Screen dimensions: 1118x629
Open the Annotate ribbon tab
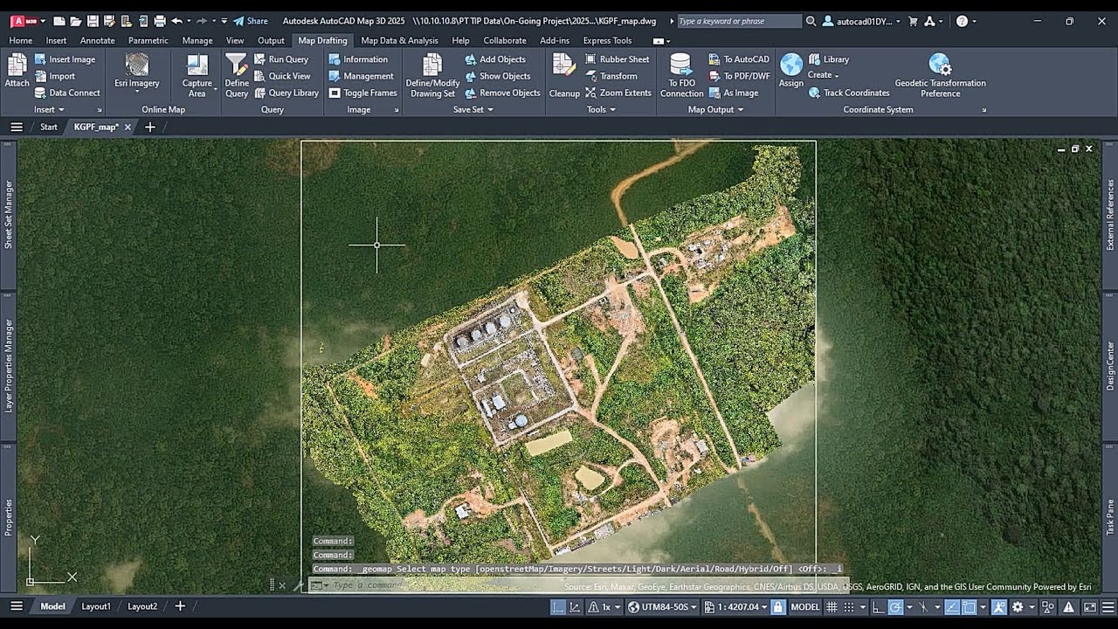(x=97, y=40)
